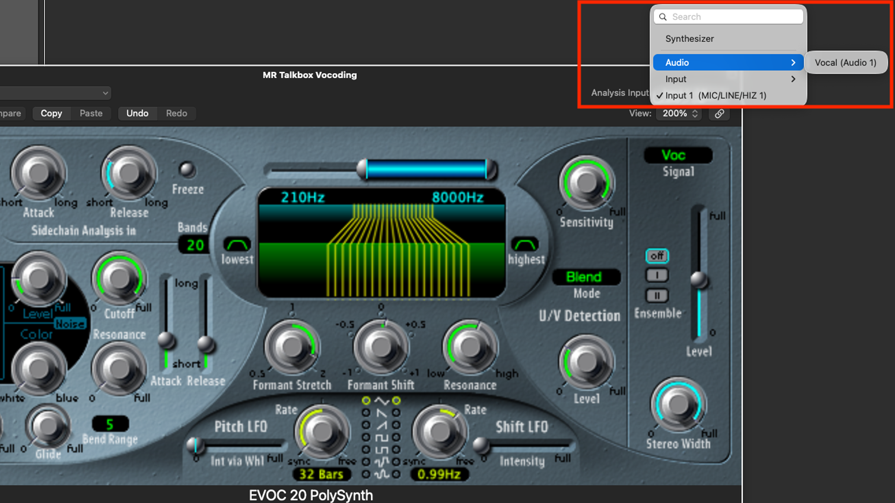Click the Copy button

51,114
